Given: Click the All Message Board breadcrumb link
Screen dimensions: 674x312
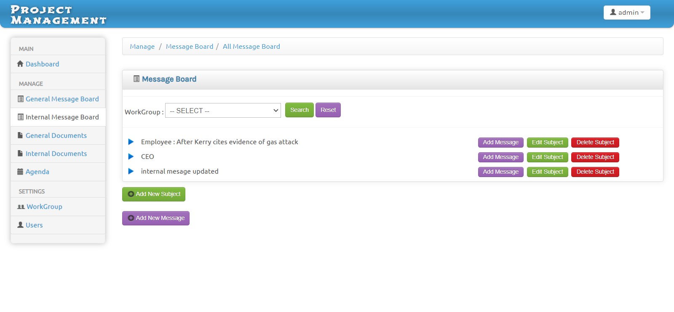Looking at the screenshot, I should coord(251,47).
